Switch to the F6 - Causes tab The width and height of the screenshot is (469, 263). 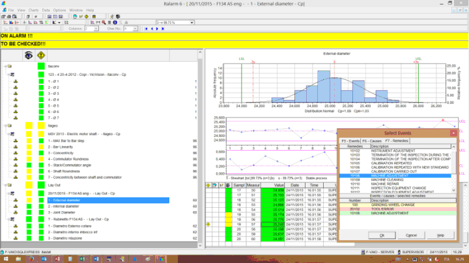pos(372,141)
